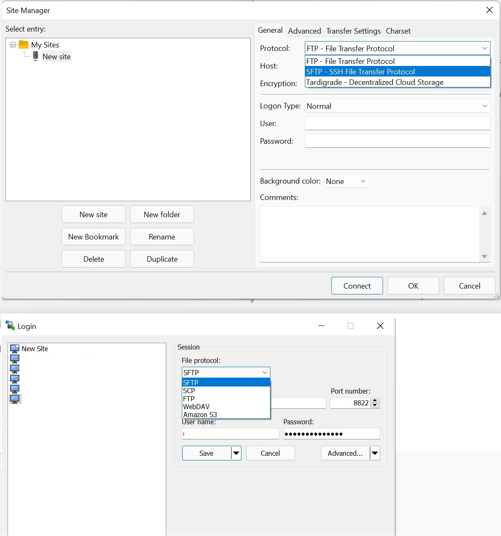Open the Advanced button dropdown arrow
501x536 pixels.
(375, 453)
